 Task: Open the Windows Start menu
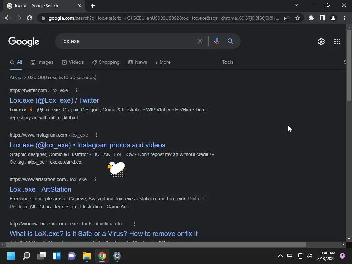pos(11,256)
